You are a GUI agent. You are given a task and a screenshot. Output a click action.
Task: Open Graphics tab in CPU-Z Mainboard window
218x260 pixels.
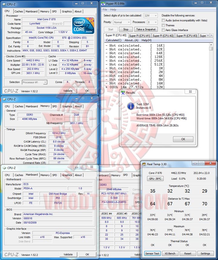pos(67,175)
